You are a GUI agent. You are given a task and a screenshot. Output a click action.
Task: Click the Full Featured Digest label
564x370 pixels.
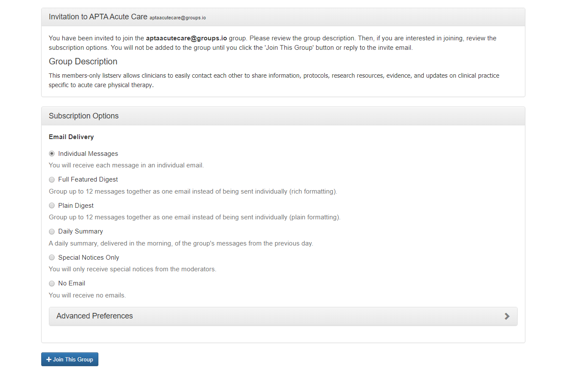pos(88,179)
